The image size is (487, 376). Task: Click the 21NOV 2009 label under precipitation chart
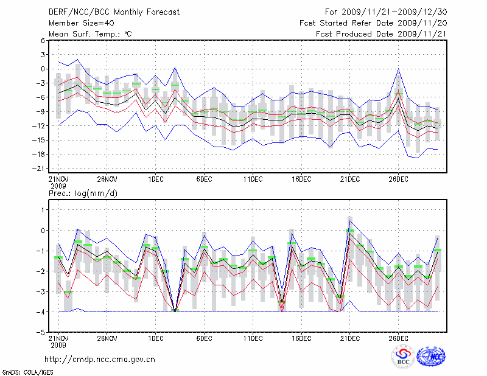58,342
